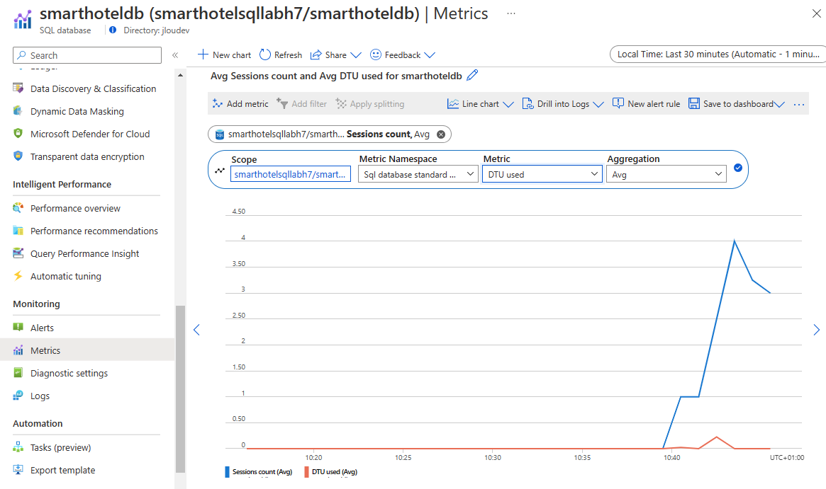Click the SQL database icon in metric pill
826x489 pixels.
220,134
